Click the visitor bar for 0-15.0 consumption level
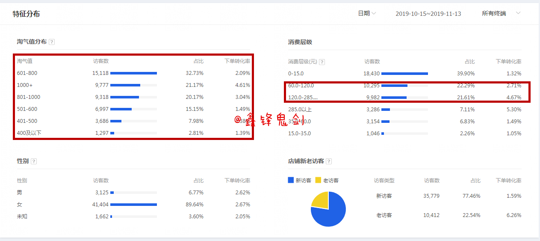 [x=404, y=74]
